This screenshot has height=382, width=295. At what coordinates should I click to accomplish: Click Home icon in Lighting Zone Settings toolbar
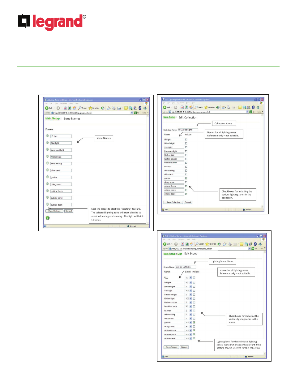tap(74, 108)
